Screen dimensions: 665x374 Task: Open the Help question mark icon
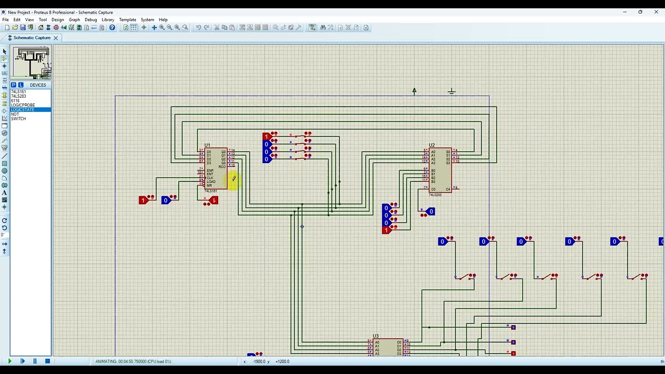click(112, 28)
